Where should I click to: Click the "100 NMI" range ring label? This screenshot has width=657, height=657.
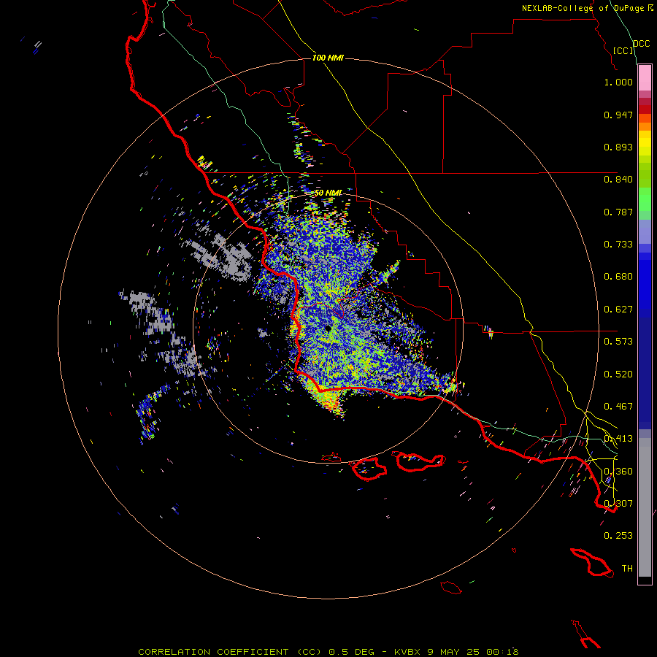(x=328, y=58)
